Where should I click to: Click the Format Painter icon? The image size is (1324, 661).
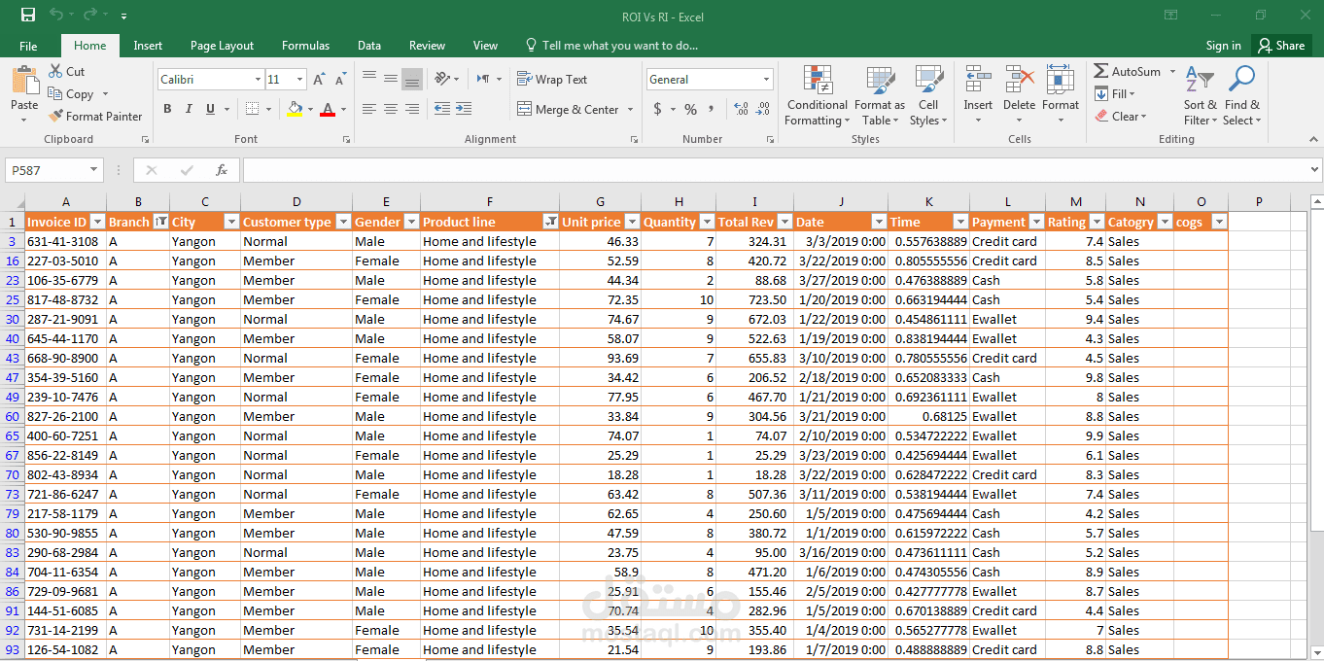pyautogui.click(x=55, y=116)
